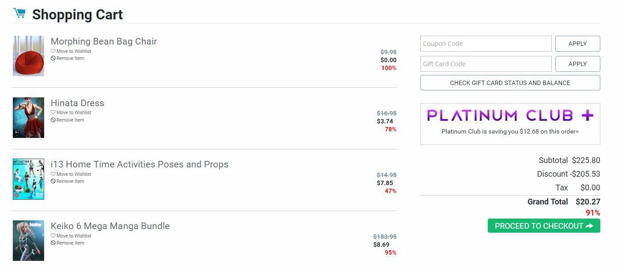This screenshot has width=618, height=271.
Task: Click heart icon beside Morphing Bean Bag Chair
Action: pyautogui.click(x=53, y=51)
